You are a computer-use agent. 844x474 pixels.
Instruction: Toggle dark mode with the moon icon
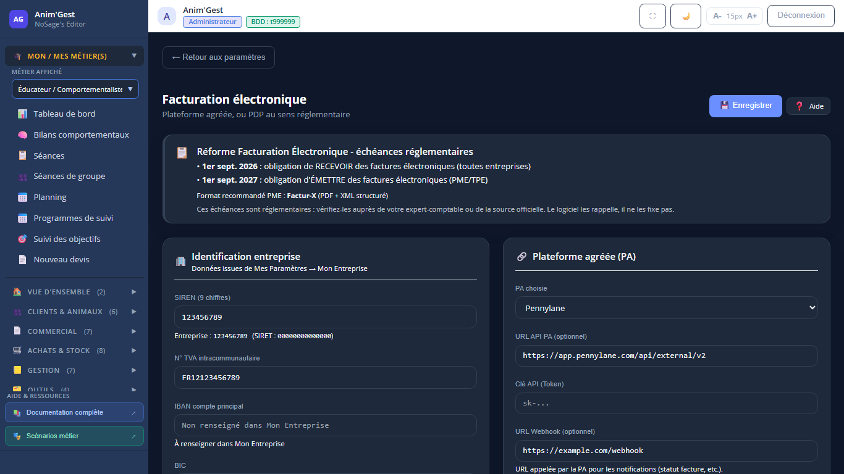[x=686, y=16]
